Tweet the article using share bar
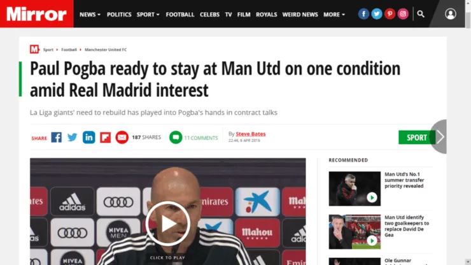The image size is (471, 265). click(73, 138)
